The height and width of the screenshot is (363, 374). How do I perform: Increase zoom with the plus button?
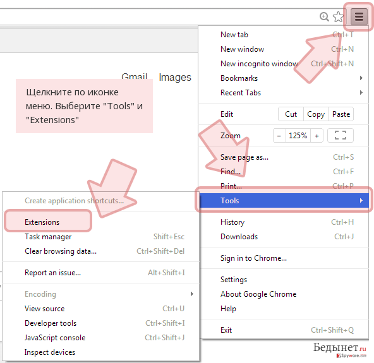(317, 136)
